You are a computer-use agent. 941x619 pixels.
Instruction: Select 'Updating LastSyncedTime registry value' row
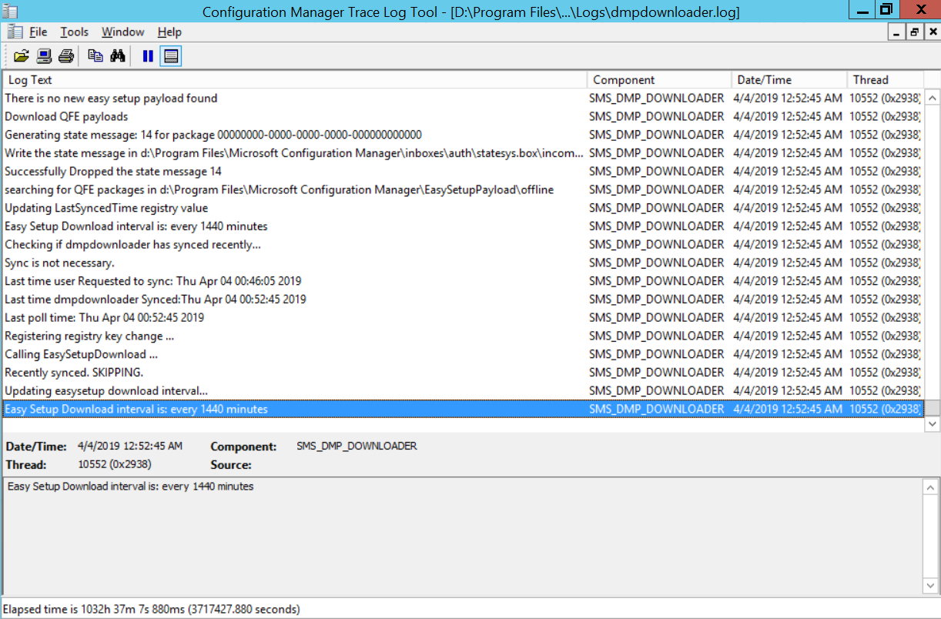[463, 208]
